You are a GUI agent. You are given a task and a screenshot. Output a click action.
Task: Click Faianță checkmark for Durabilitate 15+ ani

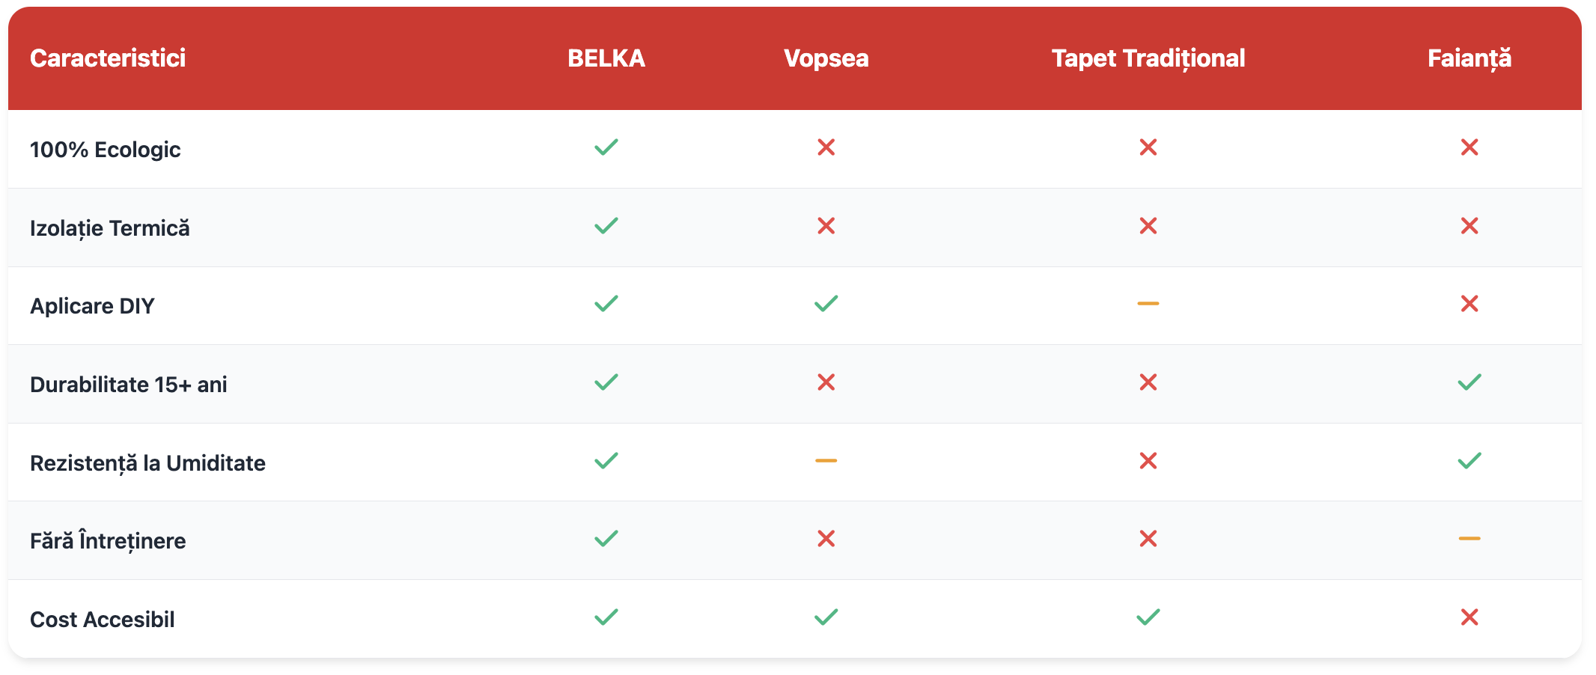[1469, 382]
